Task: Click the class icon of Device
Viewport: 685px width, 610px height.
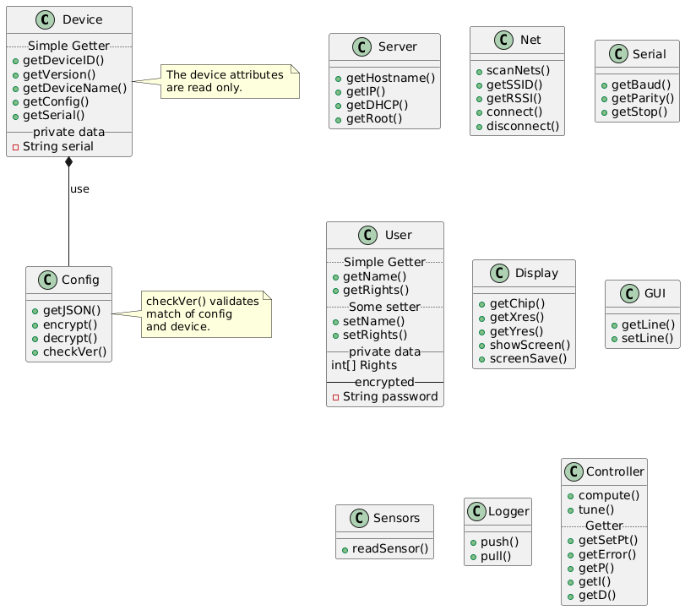Action: click(46, 19)
